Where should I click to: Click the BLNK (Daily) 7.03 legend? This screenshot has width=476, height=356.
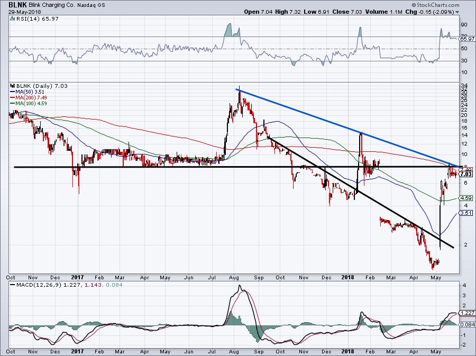coord(42,86)
